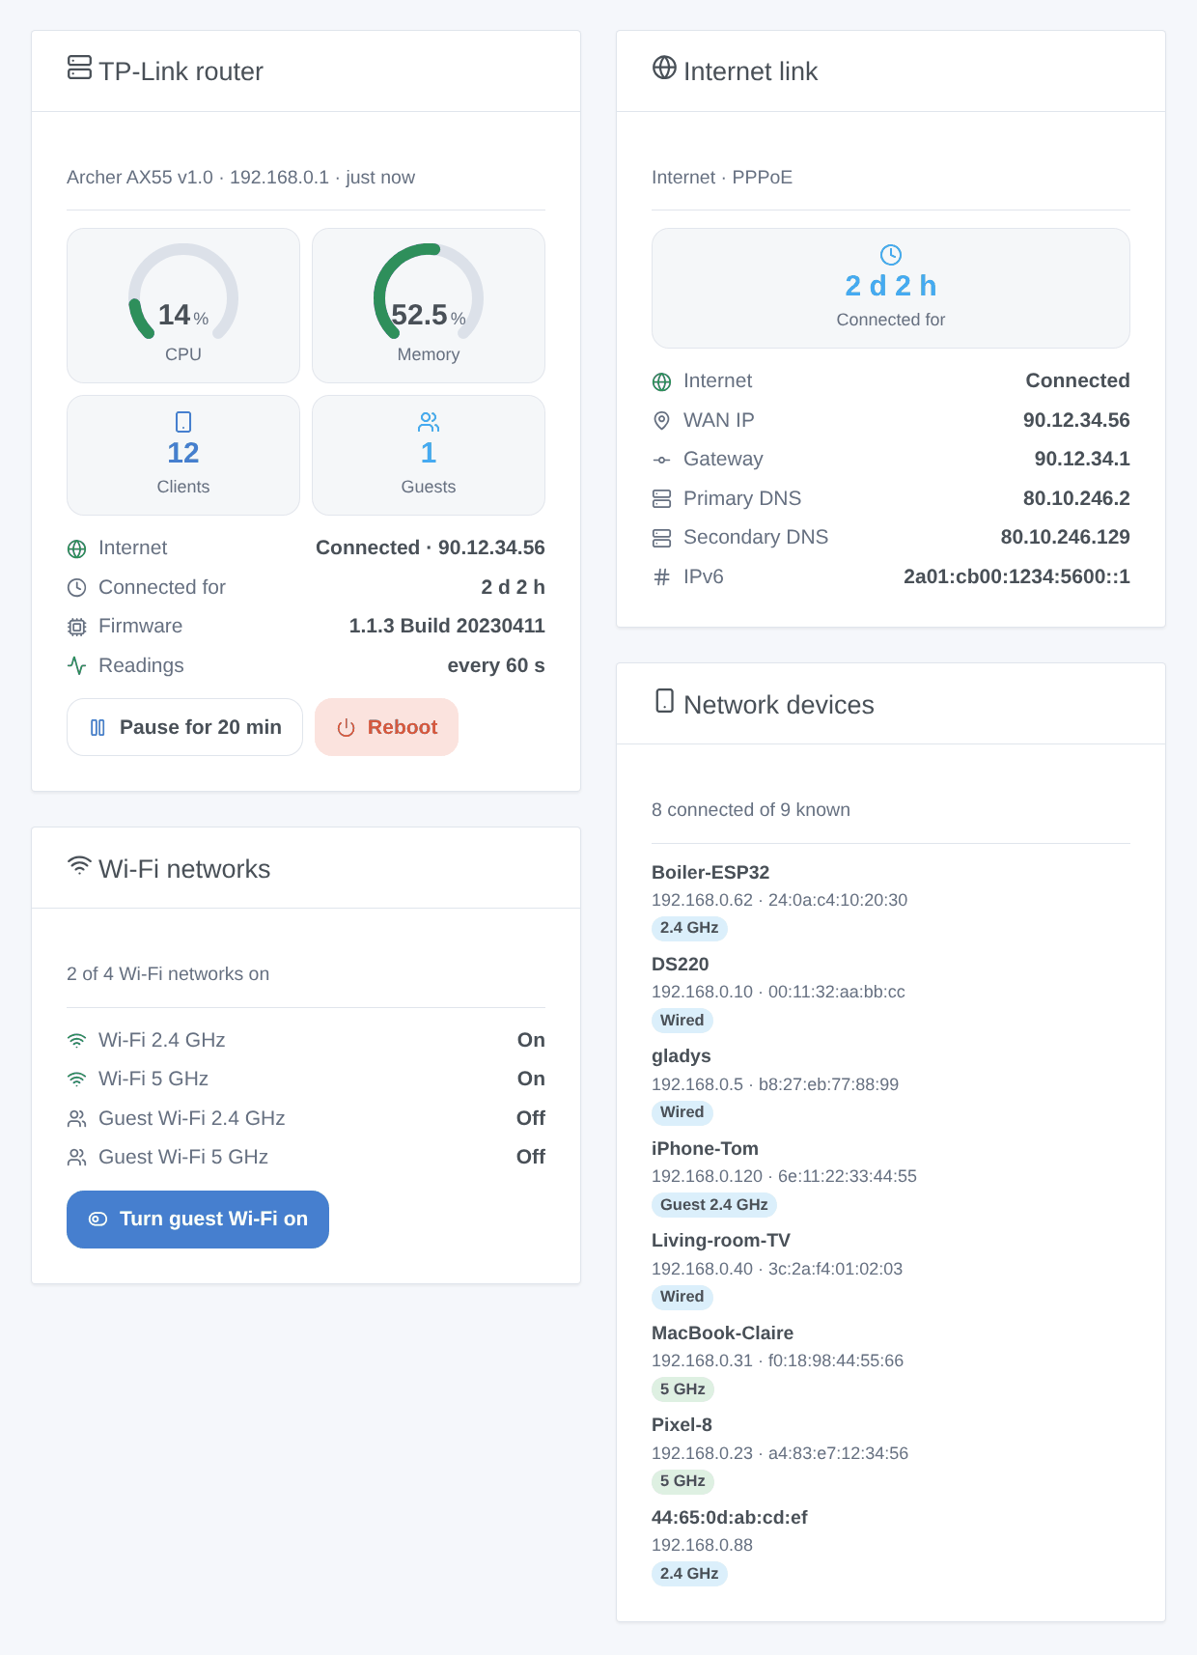
Task: Click the Wi-Fi icon beside Wi-Fi 5 GHz
Action: pos(77,1080)
